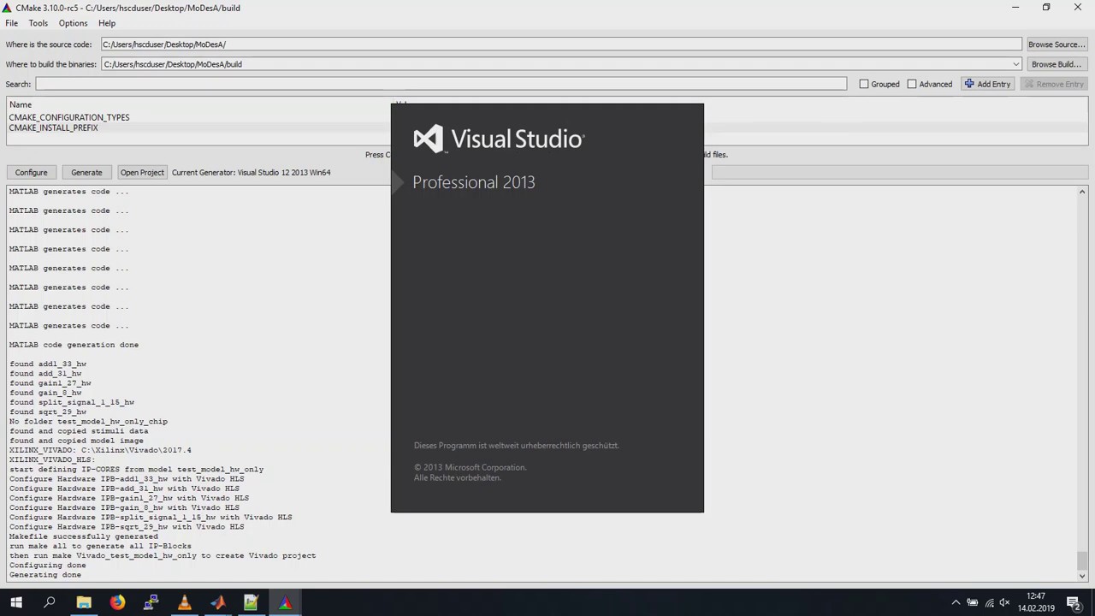1095x616 pixels.
Task: Select the CMake icon in the taskbar
Action: [x=285, y=603]
